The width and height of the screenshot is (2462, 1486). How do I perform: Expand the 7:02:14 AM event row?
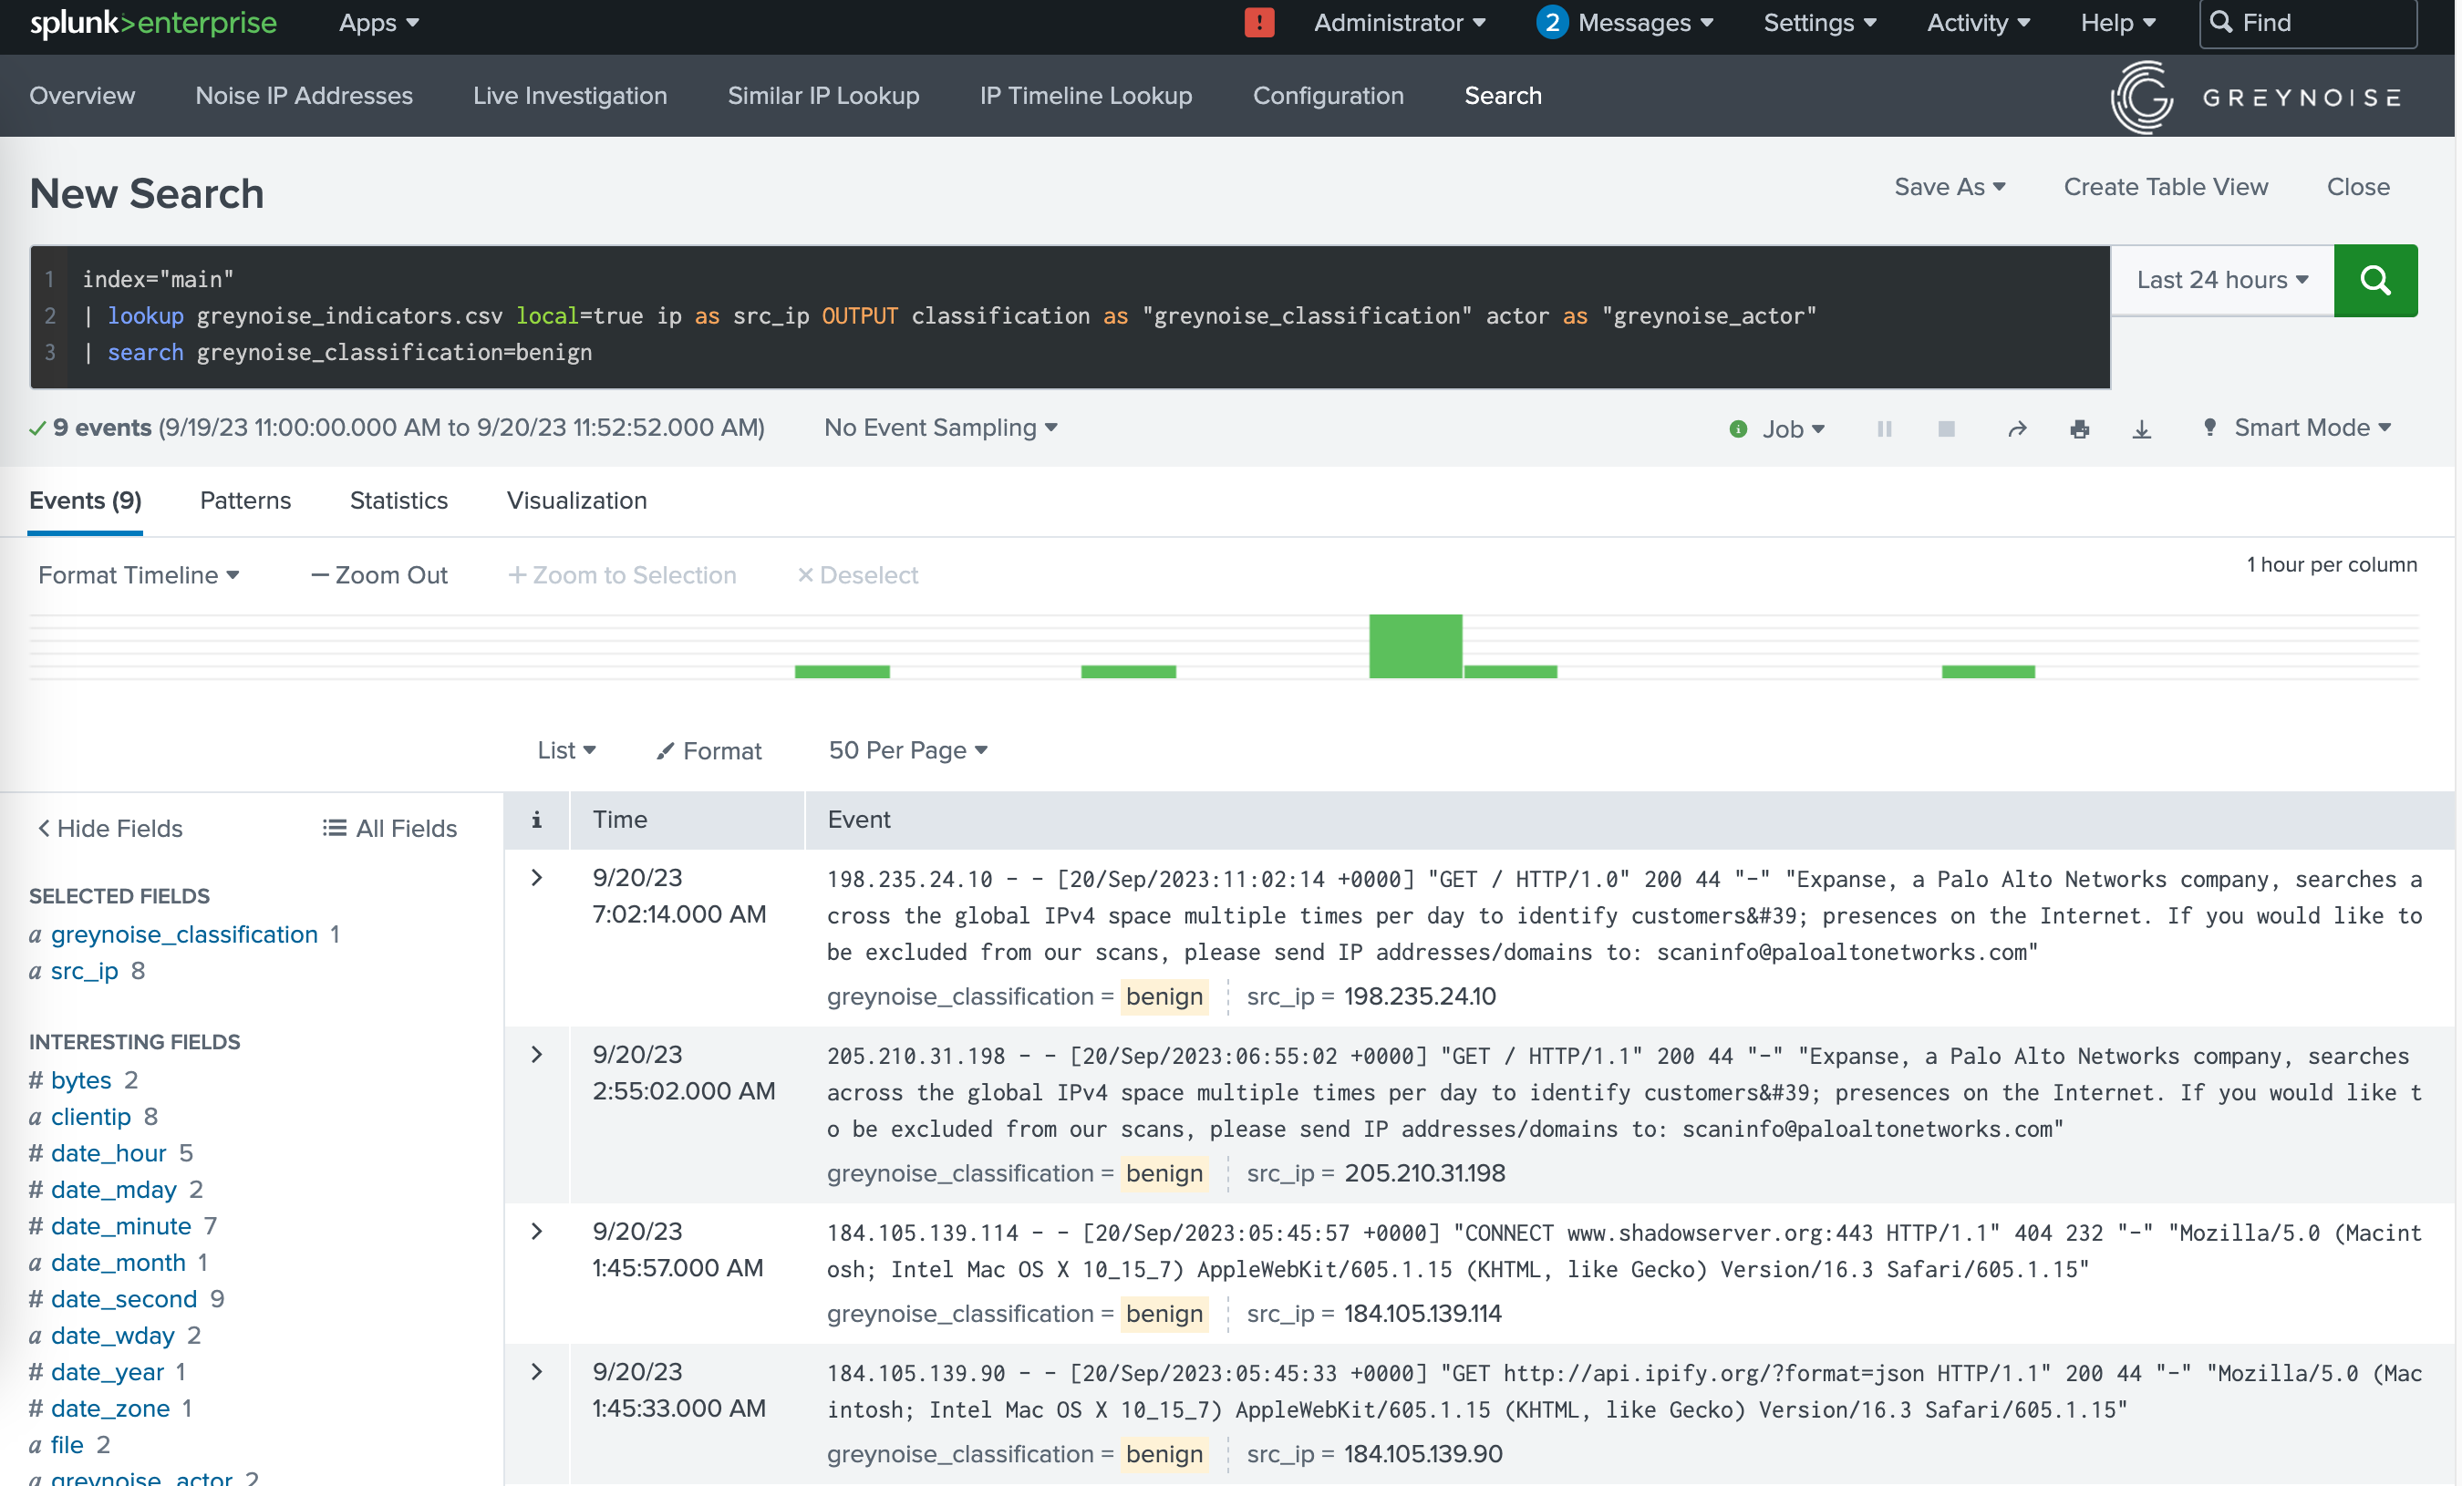[x=536, y=878]
